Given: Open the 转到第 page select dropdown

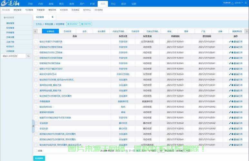Looking at the screenshot, I should (x=185, y=151).
